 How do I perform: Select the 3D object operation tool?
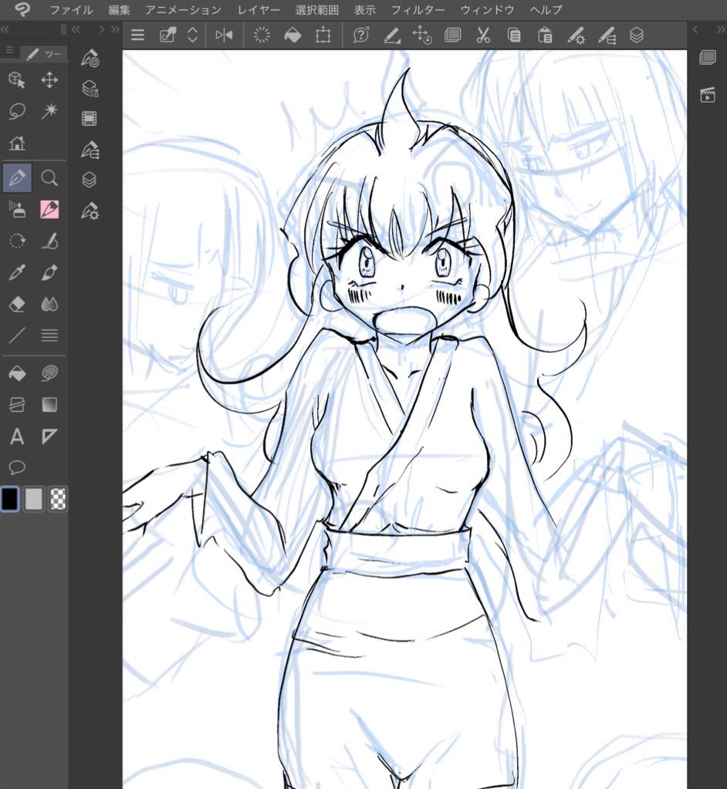tap(17, 80)
